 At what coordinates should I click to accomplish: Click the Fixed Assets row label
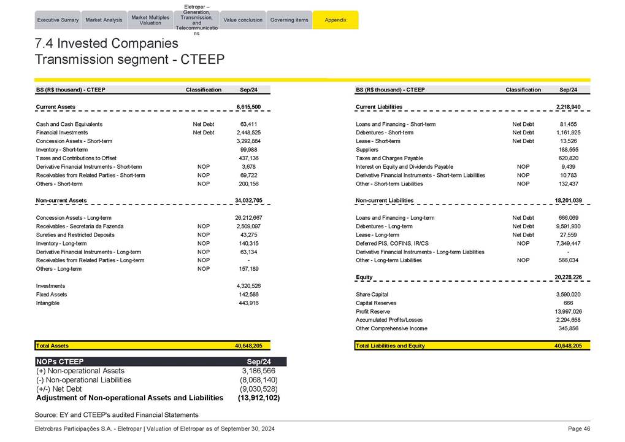click(x=52, y=295)
